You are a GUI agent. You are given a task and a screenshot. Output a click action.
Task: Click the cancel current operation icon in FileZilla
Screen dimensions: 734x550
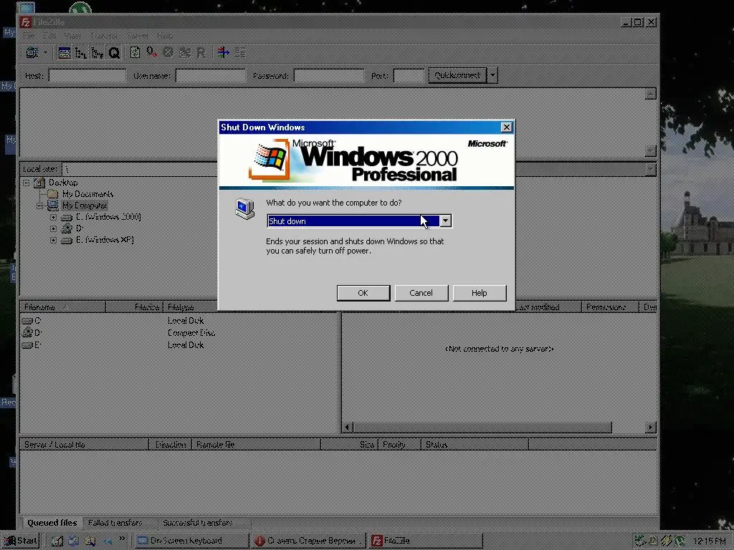(168, 53)
